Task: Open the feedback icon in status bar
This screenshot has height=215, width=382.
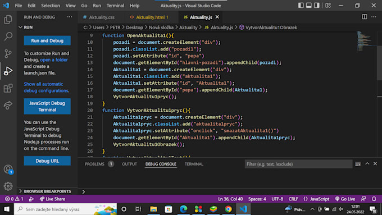Action: click(363, 199)
